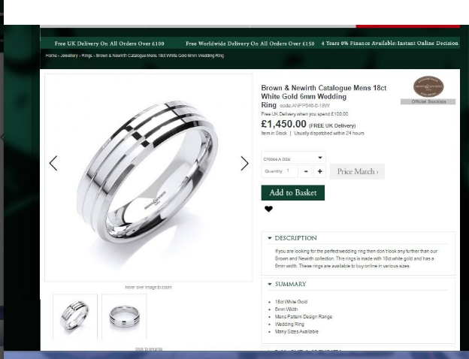Open the 4 Years 0% Finance banner
This screenshot has width=469, height=359.
pyautogui.click(x=390, y=44)
